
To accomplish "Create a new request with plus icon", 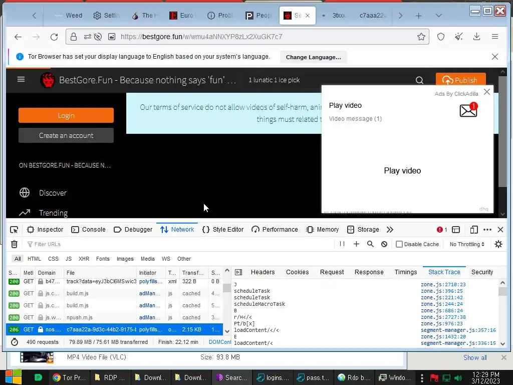I will click(356, 244).
